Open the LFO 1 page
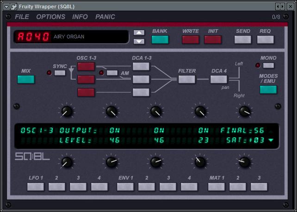Image resolution: width=297 pixels, height=212 pixels. coord(36,187)
